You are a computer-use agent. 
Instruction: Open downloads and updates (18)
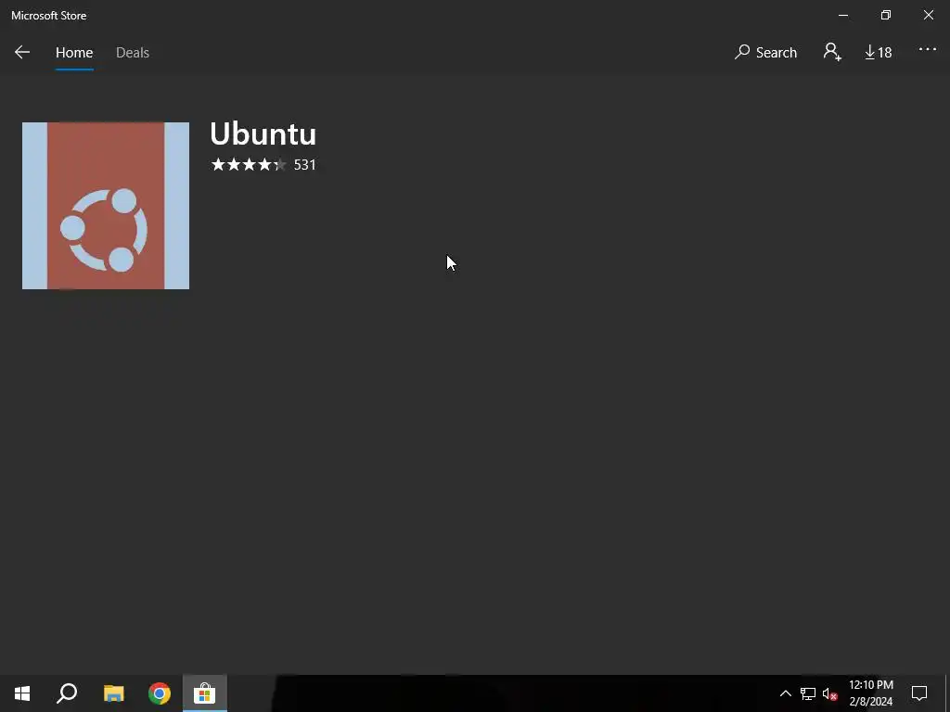(x=878, y=53)
